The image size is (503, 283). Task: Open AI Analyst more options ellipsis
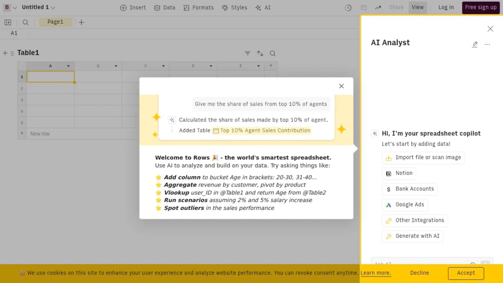(x=487, y=44)
